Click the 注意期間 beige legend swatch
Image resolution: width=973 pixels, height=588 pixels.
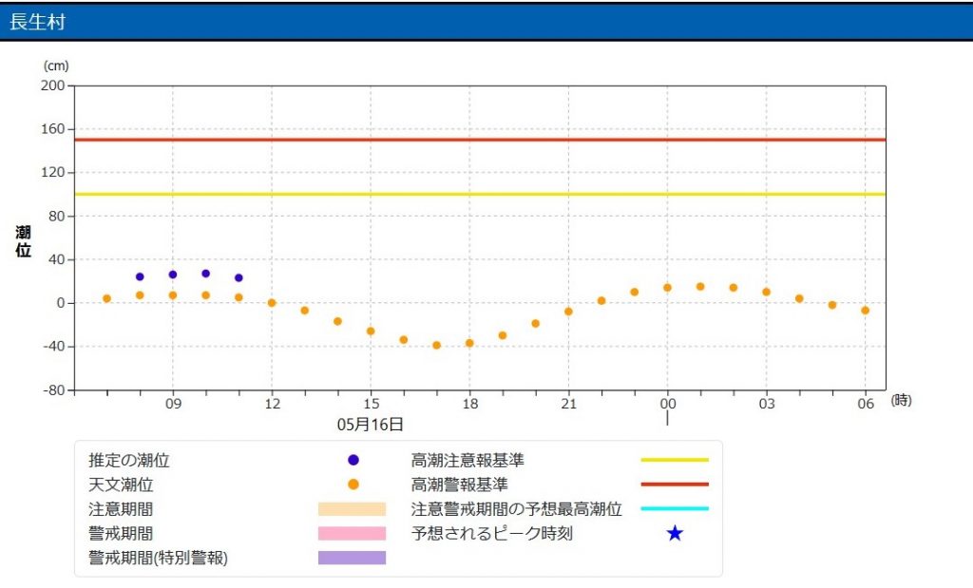click(352, 509)
